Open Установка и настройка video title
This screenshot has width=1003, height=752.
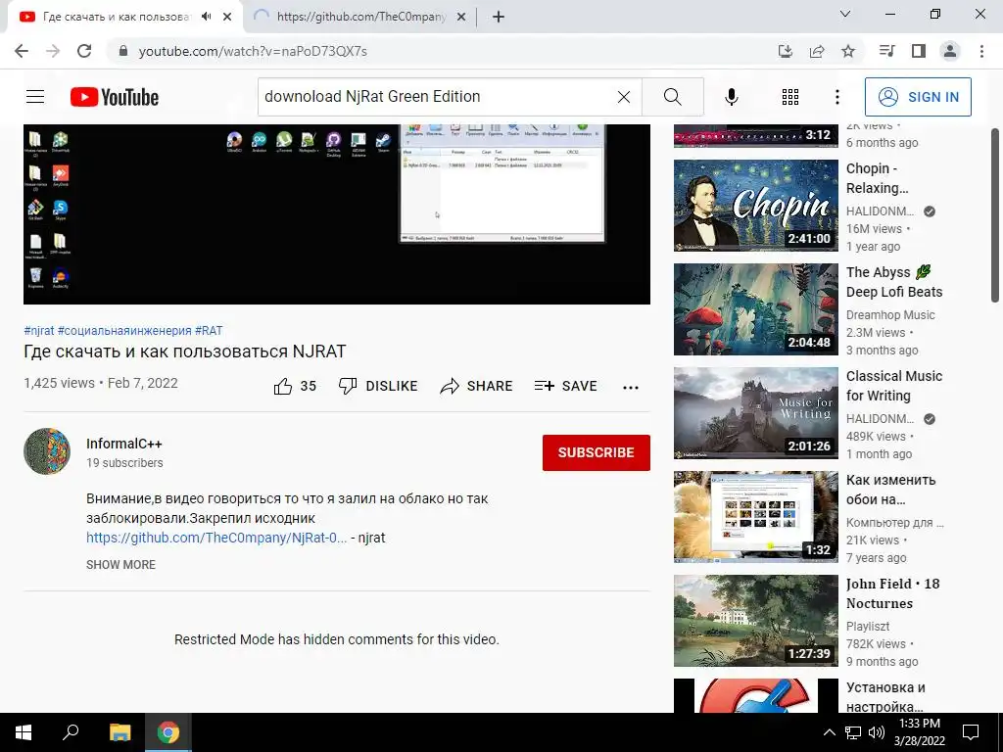885,697
